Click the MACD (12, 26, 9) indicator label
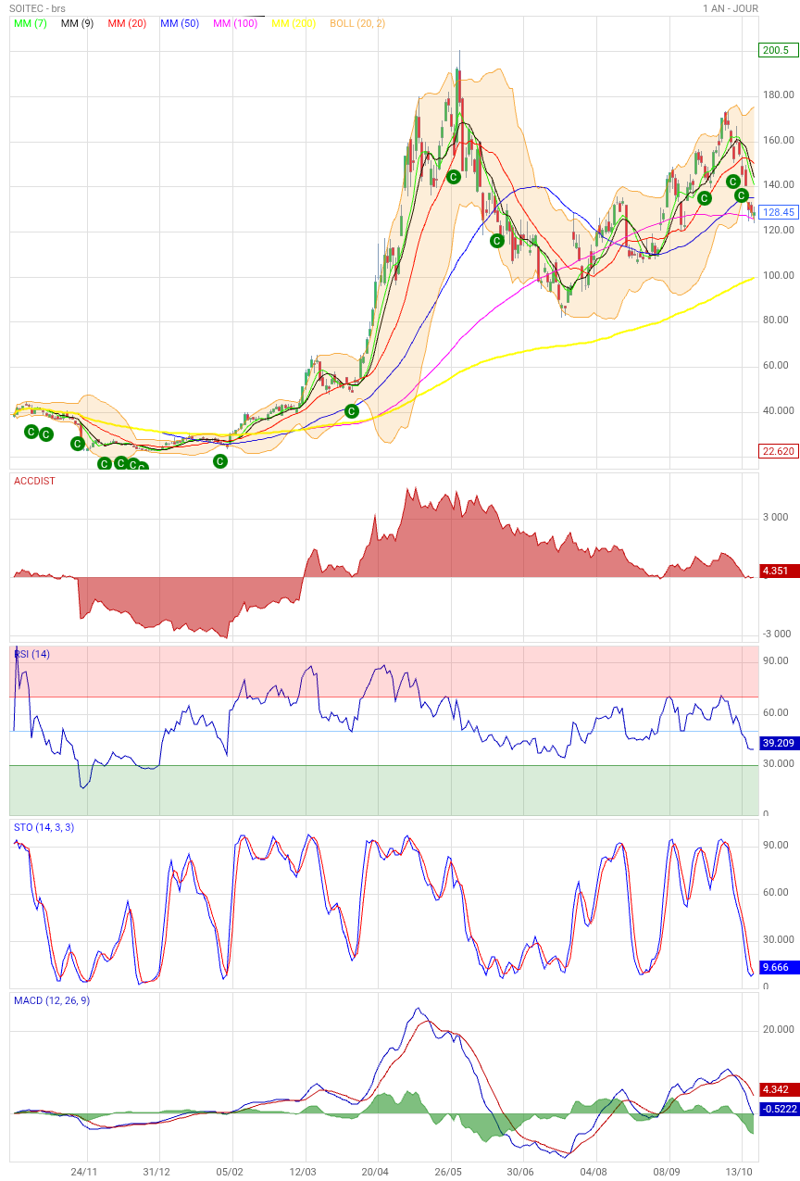 click(52, 1000)
